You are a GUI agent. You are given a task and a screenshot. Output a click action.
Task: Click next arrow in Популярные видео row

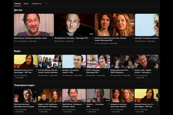coord(158,95)
